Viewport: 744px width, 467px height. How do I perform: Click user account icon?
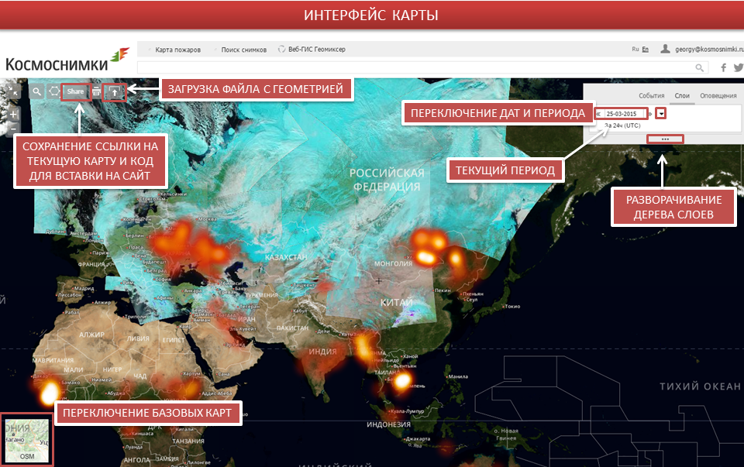pyautogui.click(x=665, y=49)
